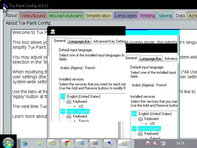Select Keyboard node under Arabic in front dialog
The image size is (197, 148).
point(80,116)
